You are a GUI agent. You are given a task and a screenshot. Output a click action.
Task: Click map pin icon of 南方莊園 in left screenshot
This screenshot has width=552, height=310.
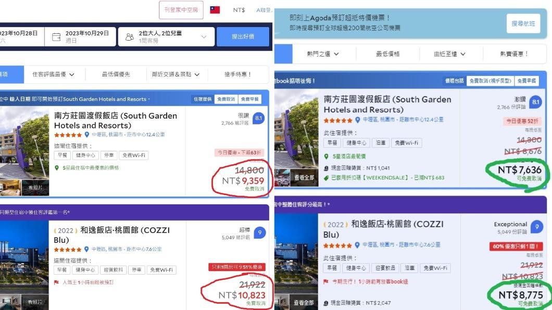87,135
